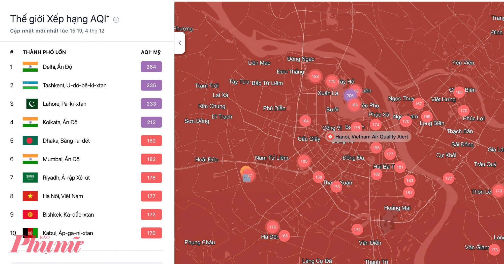Click the Kyrgyzstan flag beside Bishkek
The height and width of the screenshot is (264, 504).
click(x=30, y=215)
